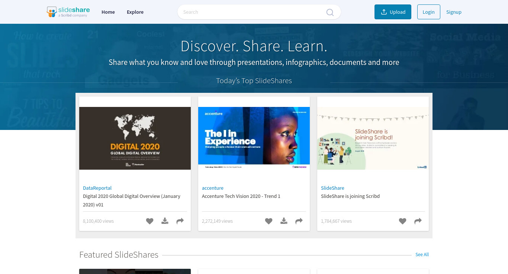Open the SlideShare is joining Scribd thumbnail
Screen dimensions: 508x274
pyautogui.click(x=373, y=138)
